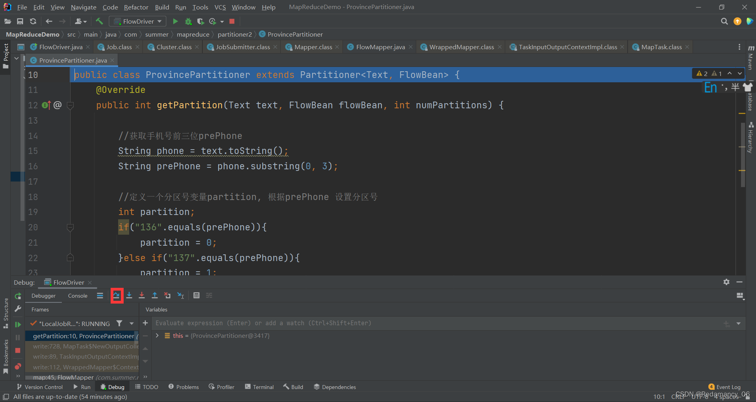The image size is (756, 402).
Task: Click Show Execution Point icon
Action: point(100,295)
